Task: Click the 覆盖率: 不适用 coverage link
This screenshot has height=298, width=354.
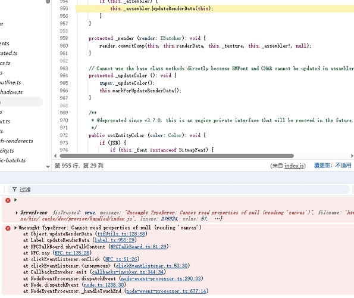Action: [x=333, y=166]
